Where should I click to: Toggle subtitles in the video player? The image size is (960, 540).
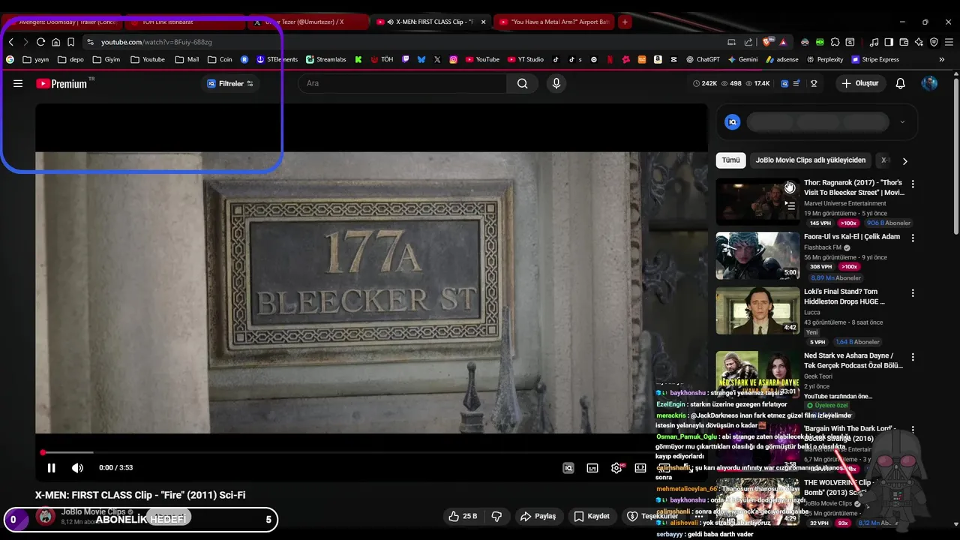point(592,468)
